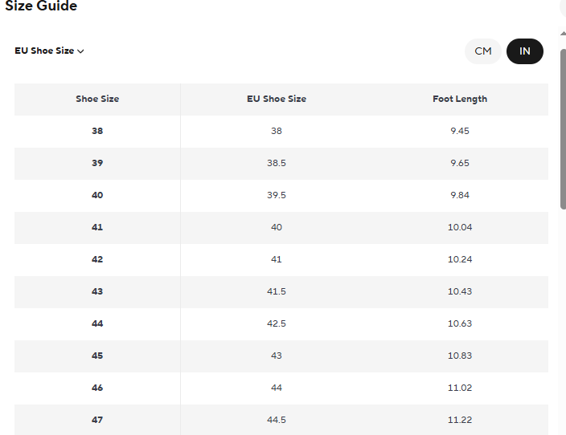Click the partially visible round button at top right
The width and height of the screenshot is (566, 435).
pyautogui.click(x=562, y=7)
